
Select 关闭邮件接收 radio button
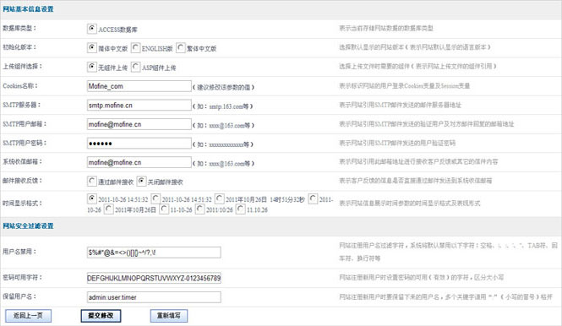coord(141,182)
